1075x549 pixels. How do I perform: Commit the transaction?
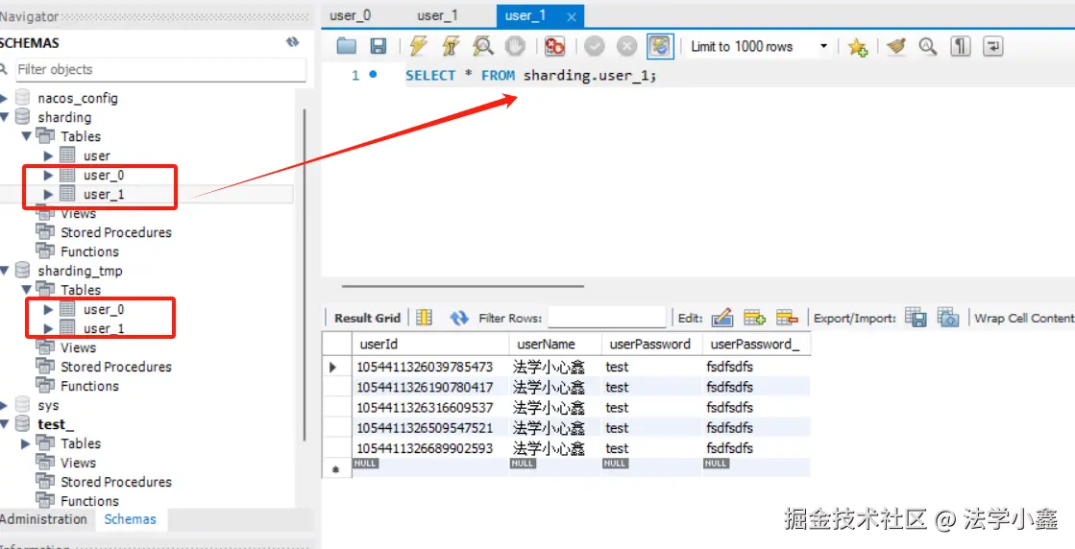[x=595, y=46]
